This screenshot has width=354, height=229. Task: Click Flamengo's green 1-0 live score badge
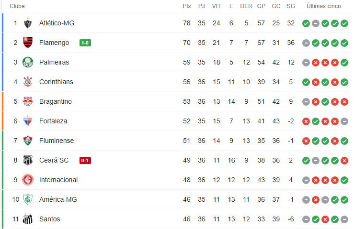point(85,43)
